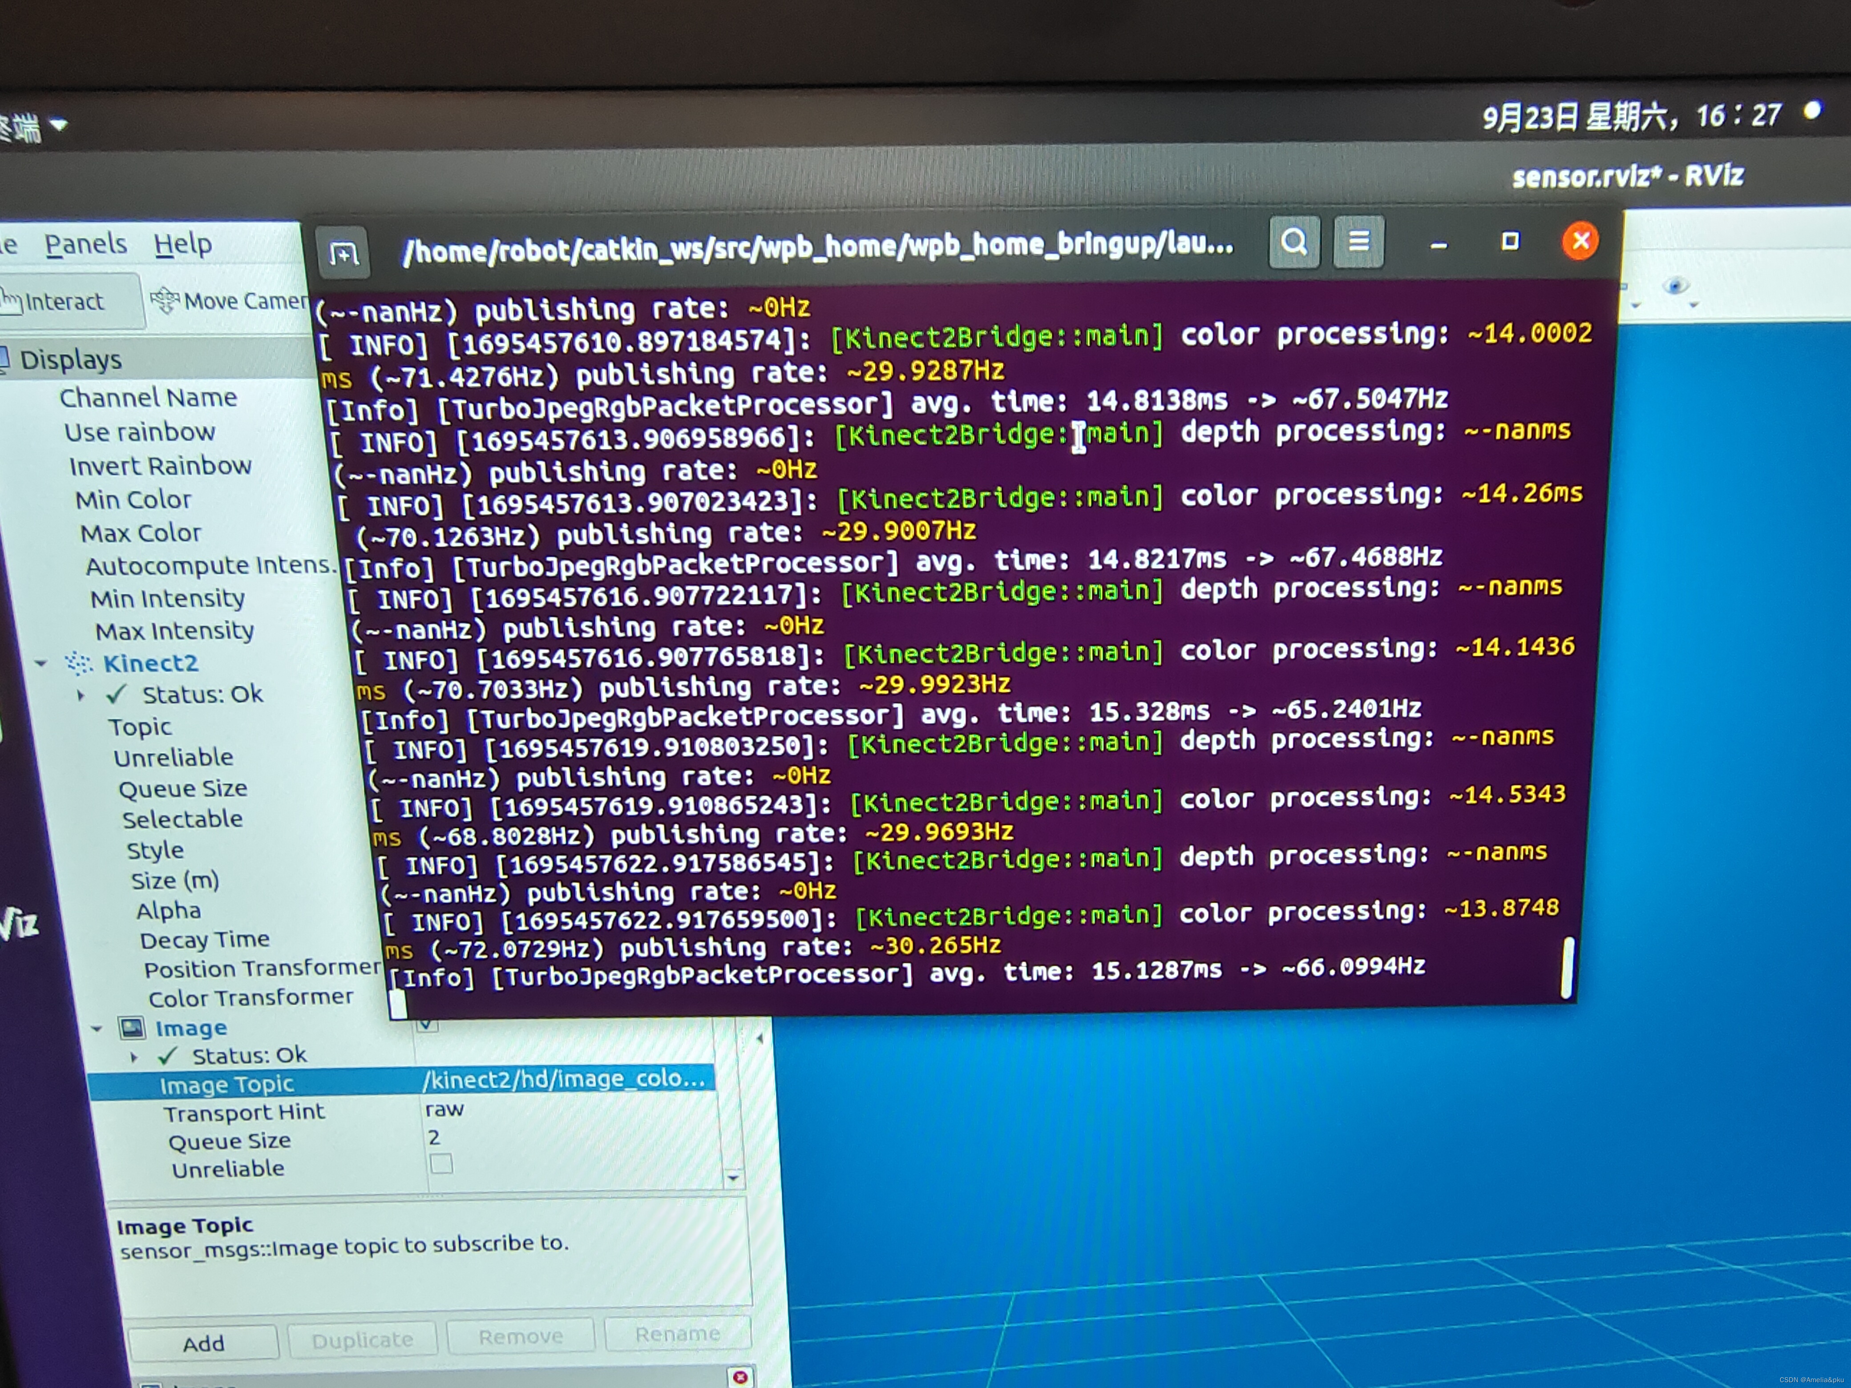Toggle the Unreliable checkbox under Image

pyautogui.click(x=441, y=1164)
